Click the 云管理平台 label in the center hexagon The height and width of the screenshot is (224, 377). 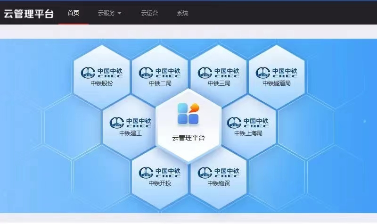[x=188, y=138]
